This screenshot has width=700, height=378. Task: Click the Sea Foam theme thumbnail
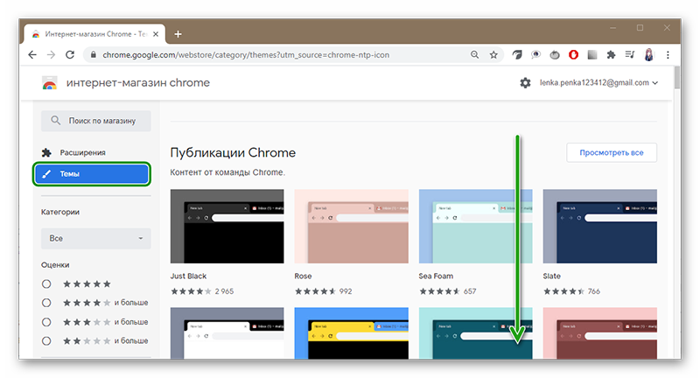pos(475,227)
